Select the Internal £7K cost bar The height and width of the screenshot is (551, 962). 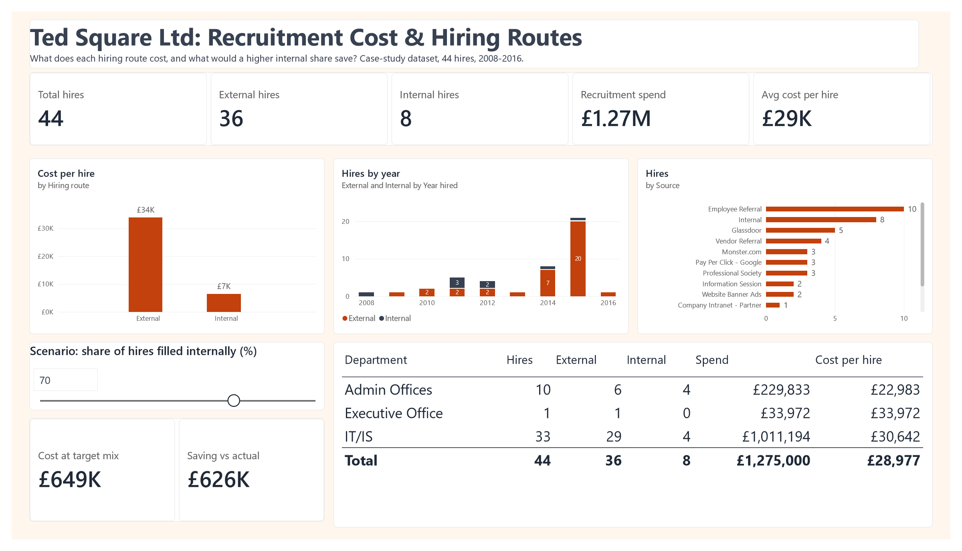224,303
